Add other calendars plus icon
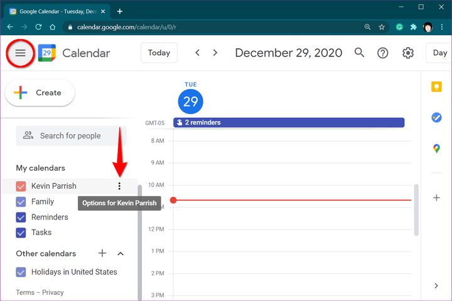Screen dimensions: 452x301 pyautogui.click(x=102, y=253)
